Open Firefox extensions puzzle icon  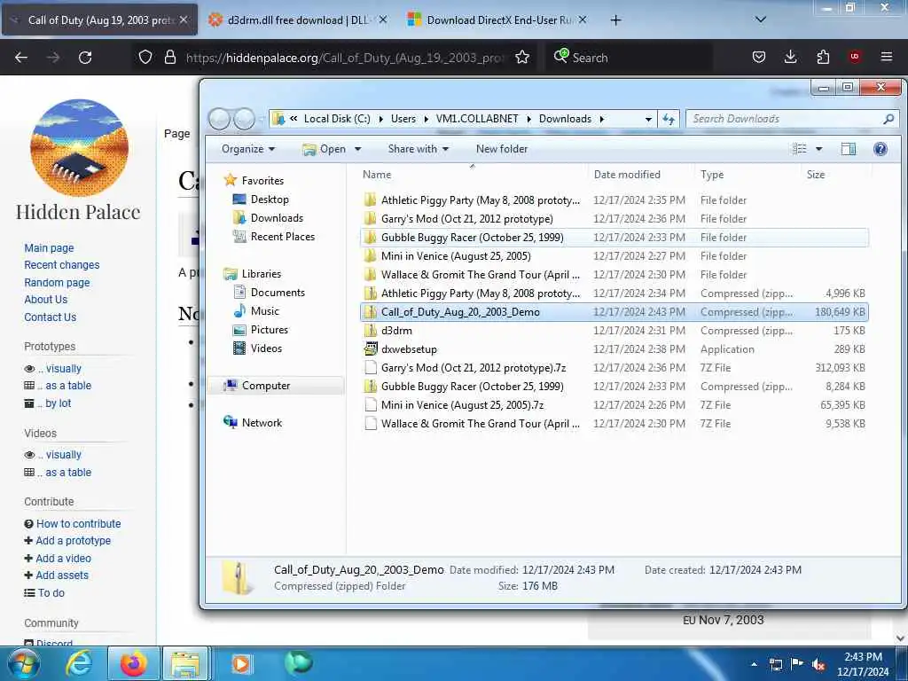[x=823, y=57]
